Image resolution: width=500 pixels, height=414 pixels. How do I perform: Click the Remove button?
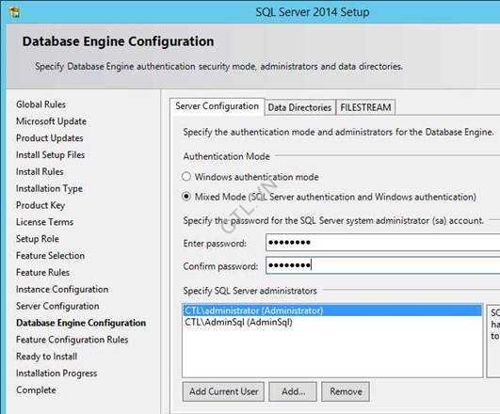click(346, 391)
